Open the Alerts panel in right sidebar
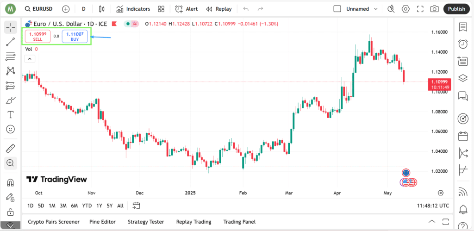This screenshot has width=474, height=231. pyautogui.click(x=463, y=44)
